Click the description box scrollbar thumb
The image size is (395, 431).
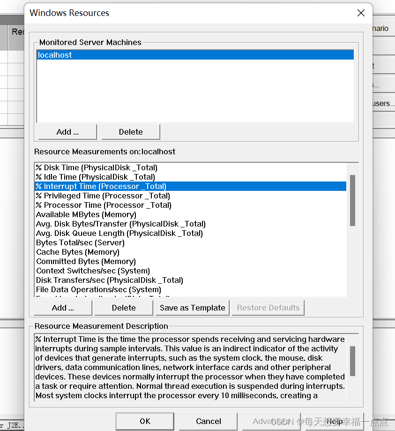[x=353, y=361]
